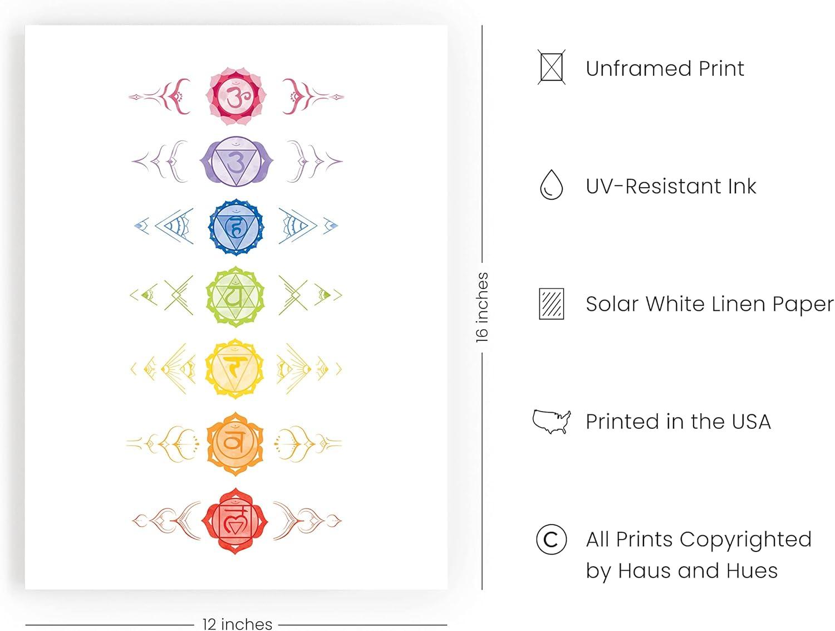Click the ornament left of the blue chakra
The image size is (835, 631).
pyautogui.click(x=166, y=226)
